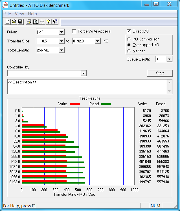Viewport: 180px width, 211px height.
Task: Click the NUM status bar indicator
Action: click(155, 206)
